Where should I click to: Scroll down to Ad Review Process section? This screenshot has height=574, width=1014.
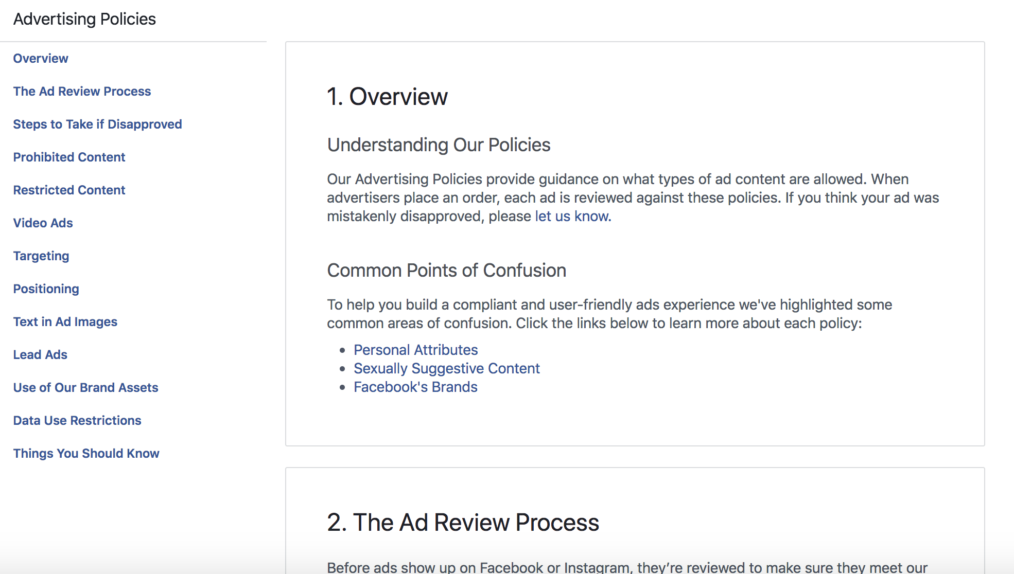tap(82, 91)
